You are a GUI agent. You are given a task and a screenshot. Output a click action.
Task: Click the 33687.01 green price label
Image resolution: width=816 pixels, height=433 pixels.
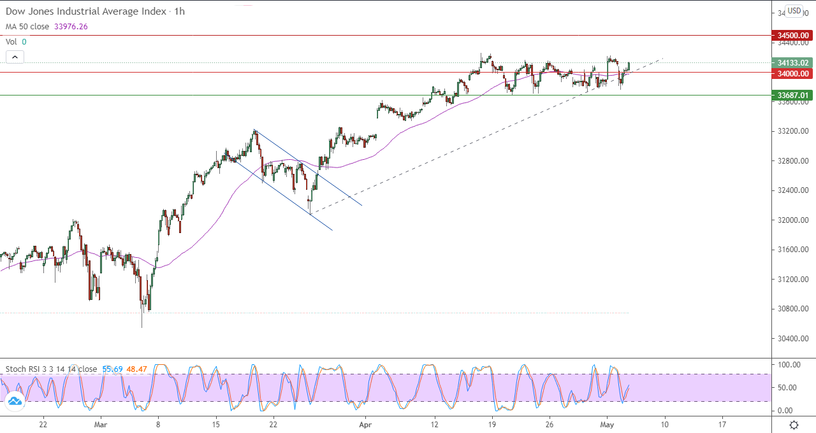792,96
